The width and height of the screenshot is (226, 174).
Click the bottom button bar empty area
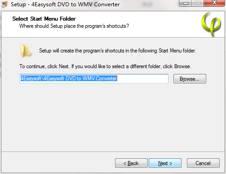point(58,163)
